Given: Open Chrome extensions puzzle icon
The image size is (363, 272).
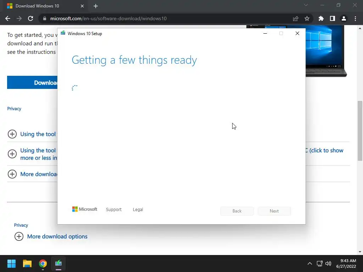Looking at the screenshot, I should point(321,18).
